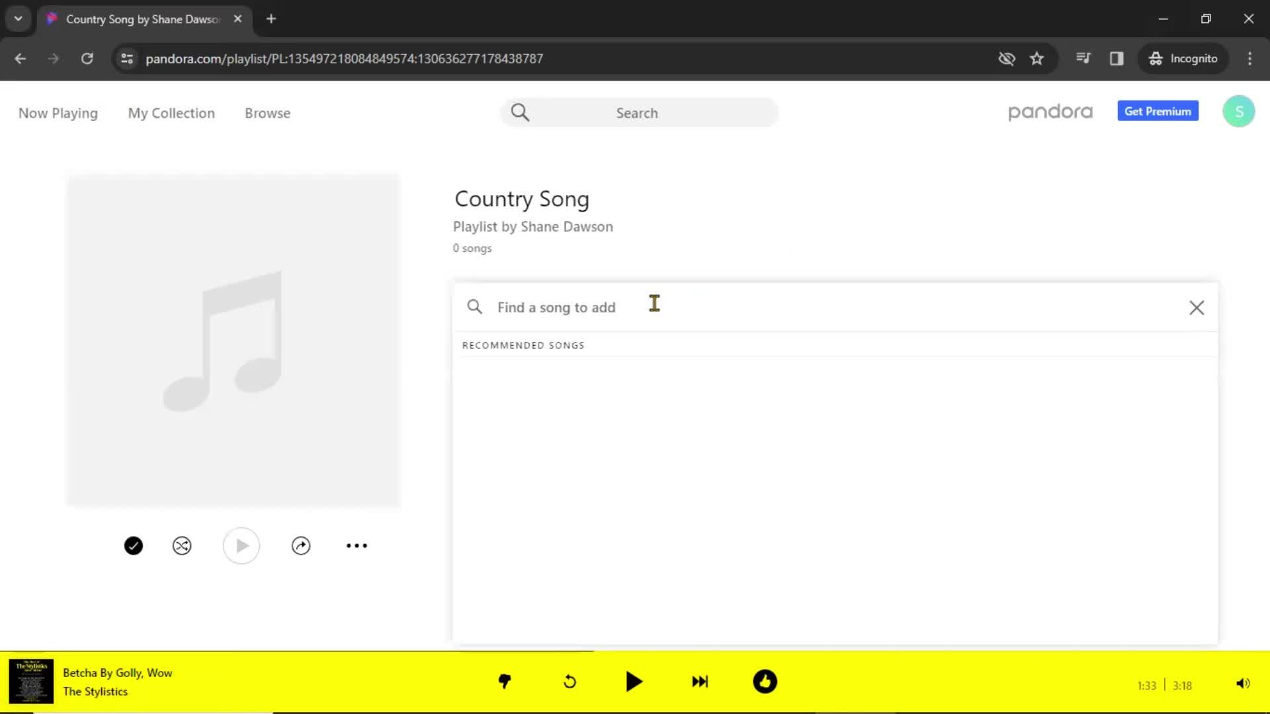Click the share/forward icon

(301, 545)
